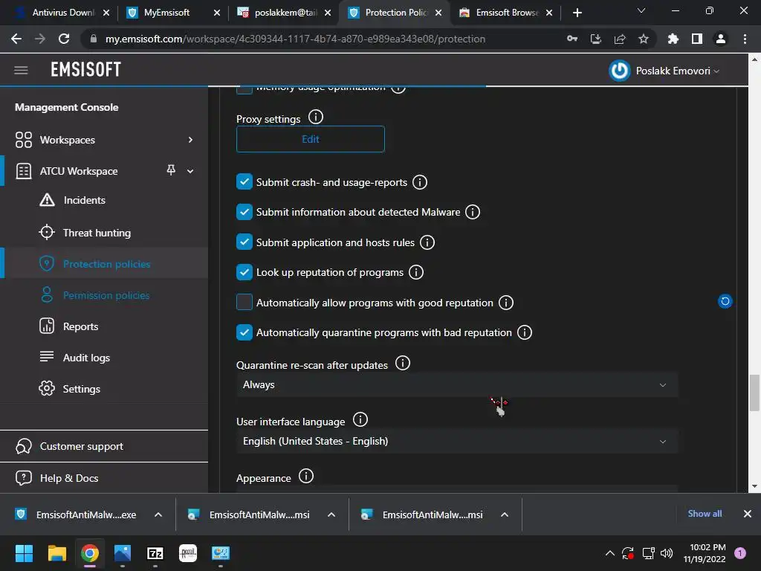The image size is (761, 571).
Task: Open Poslakk Emovori account dropdown
Action: (x=678, y=71)
